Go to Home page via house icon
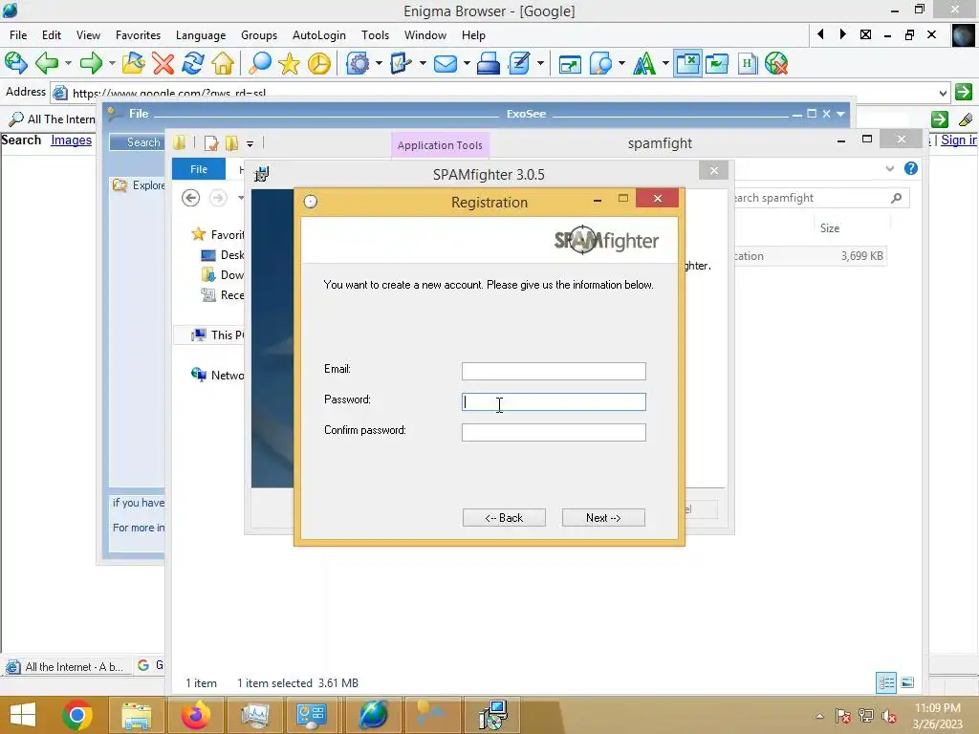Viewport: 979px width, 734px height. click(223, 63)
